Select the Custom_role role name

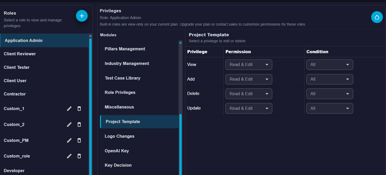[17, 156]
